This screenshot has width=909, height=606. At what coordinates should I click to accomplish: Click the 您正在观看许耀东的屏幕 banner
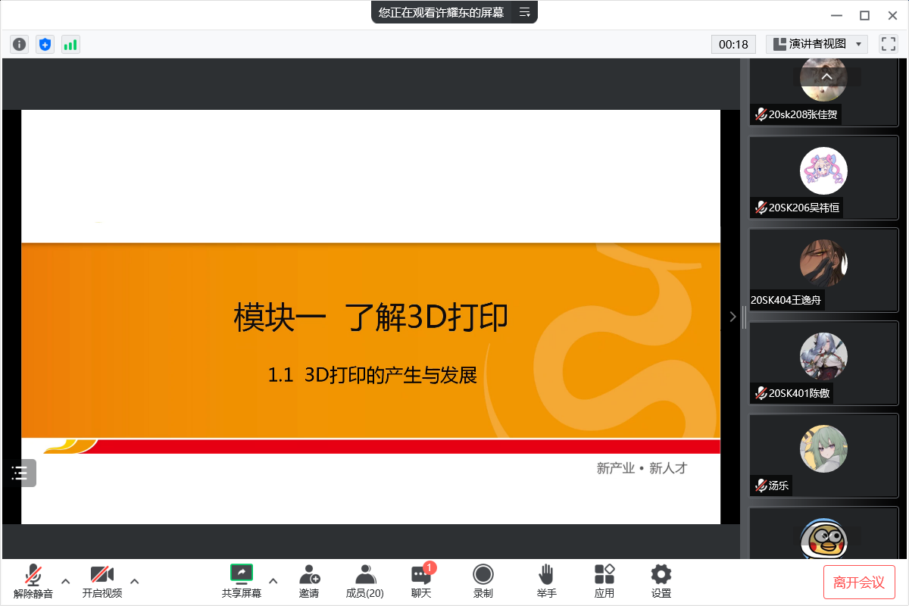click(x=441, y=12)
